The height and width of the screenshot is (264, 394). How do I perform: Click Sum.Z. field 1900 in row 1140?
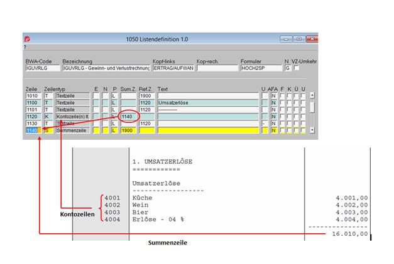pos(128,130)
